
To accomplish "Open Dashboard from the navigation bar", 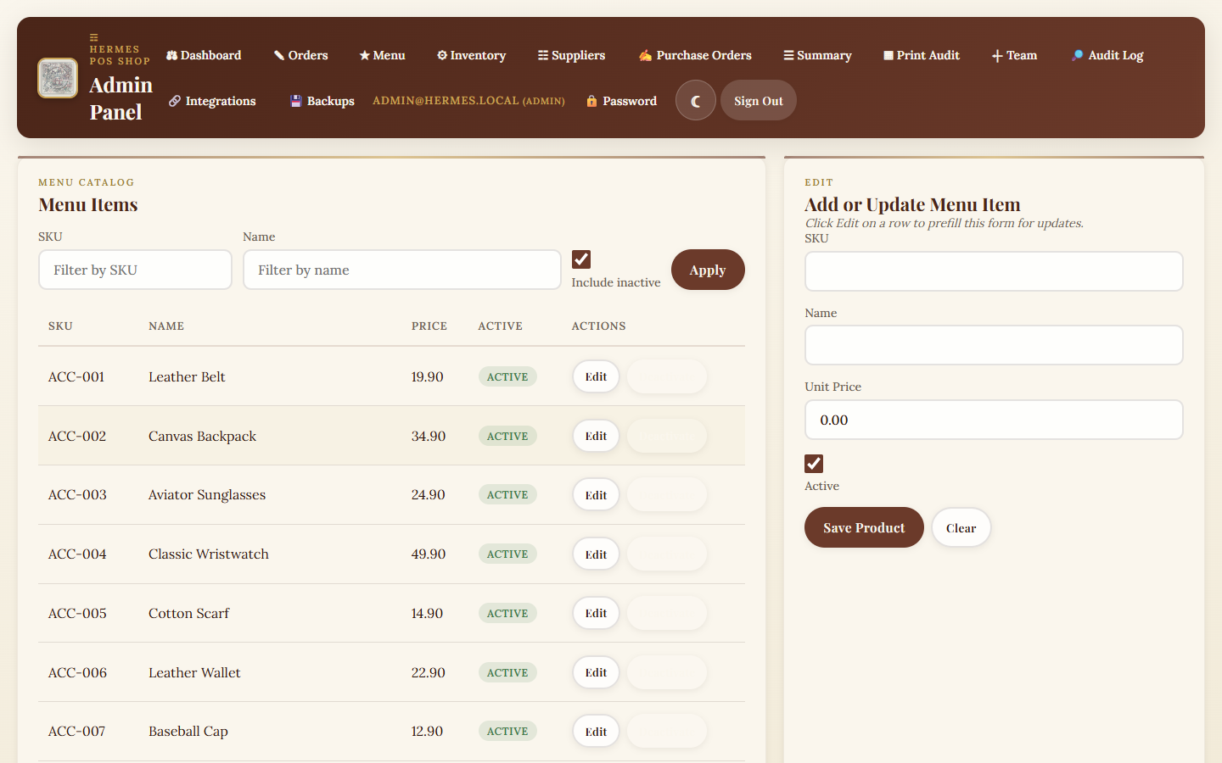I will coord(204,55).
